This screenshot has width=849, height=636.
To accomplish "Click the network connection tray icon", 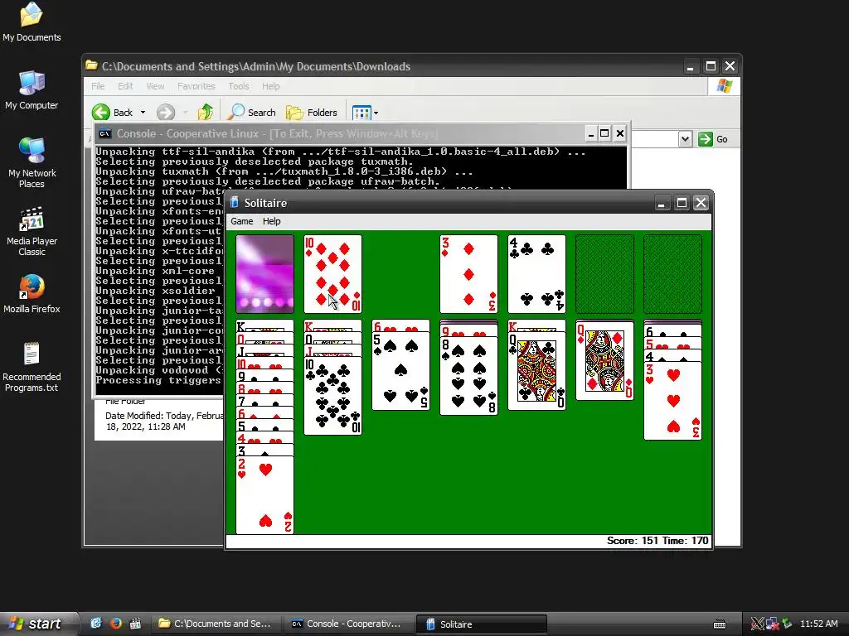I will click(772, 624).
